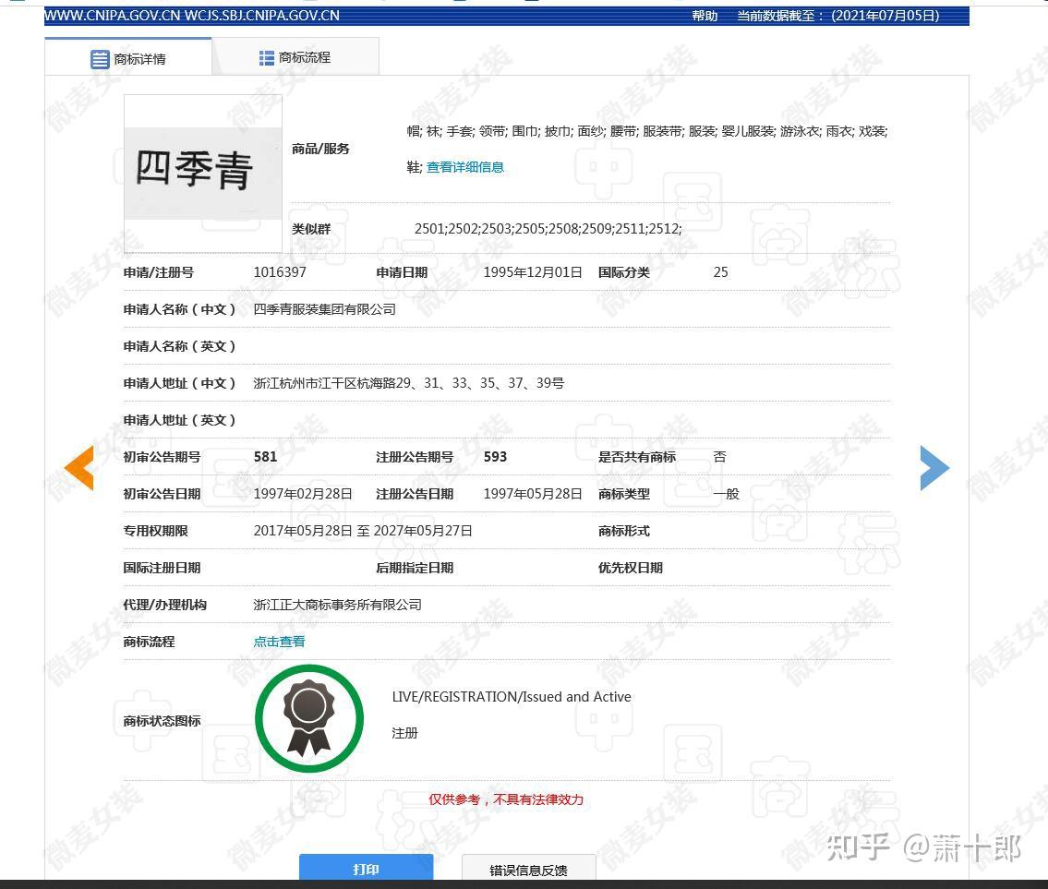Click the 类似群 label
Image resolution: width=1048 pixels, height=889 pixels.
[x=311, y=229]
